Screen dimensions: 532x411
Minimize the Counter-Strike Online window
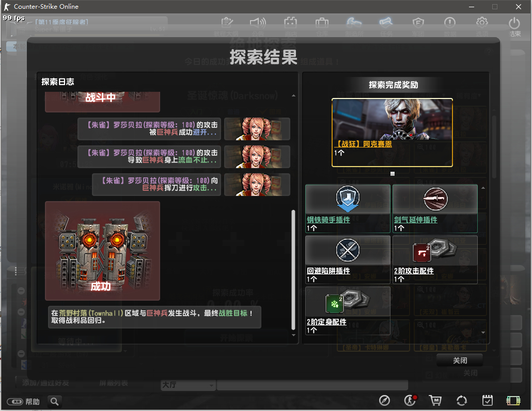pos(472,6)
